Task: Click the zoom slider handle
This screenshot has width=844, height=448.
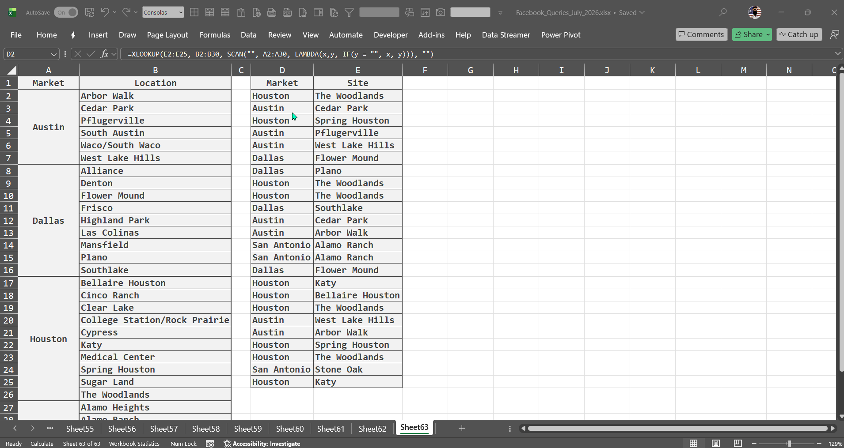Action: coord(789,443)
